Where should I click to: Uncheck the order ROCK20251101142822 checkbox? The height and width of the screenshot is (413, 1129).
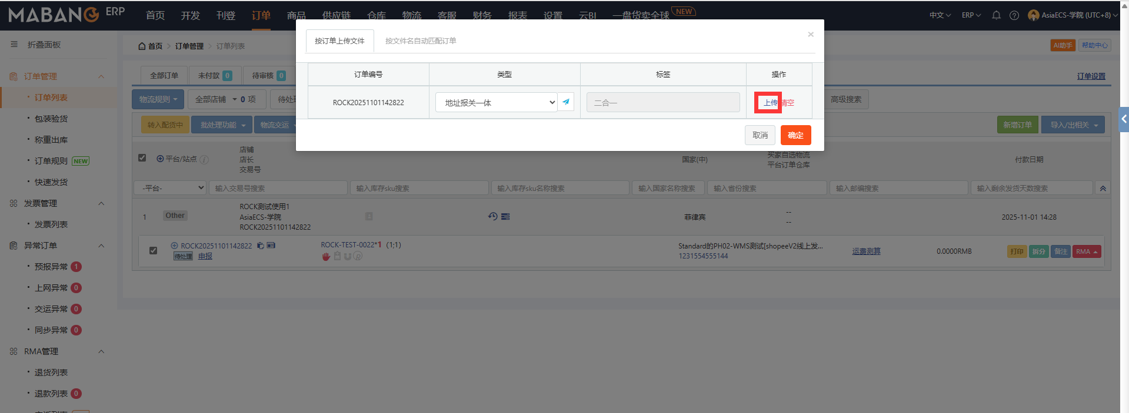[153, 251]
